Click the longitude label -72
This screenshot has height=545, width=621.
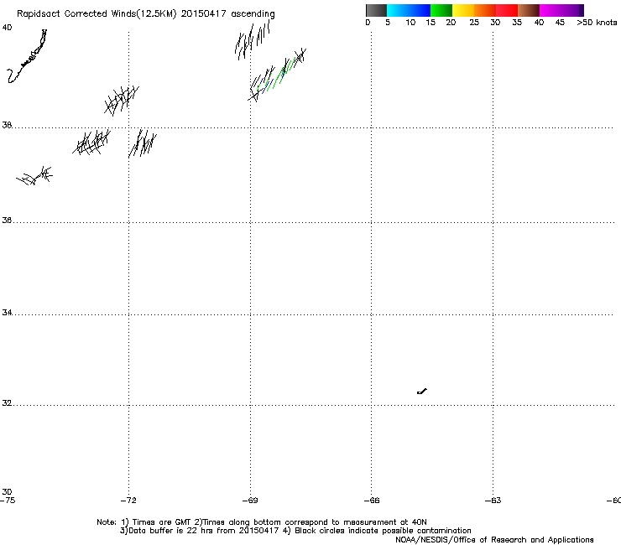point(128,501)
